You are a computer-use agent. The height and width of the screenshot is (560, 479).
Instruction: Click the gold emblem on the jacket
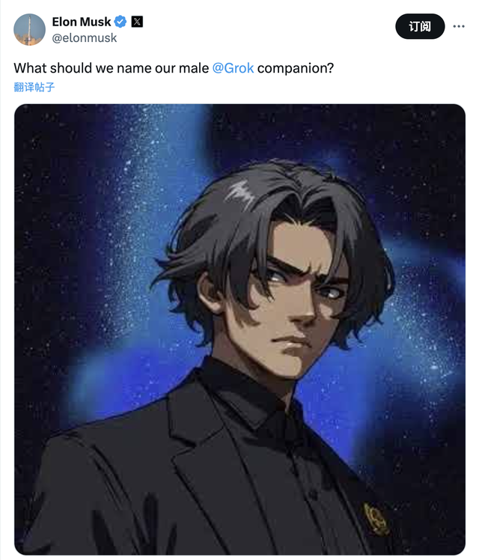376,519
